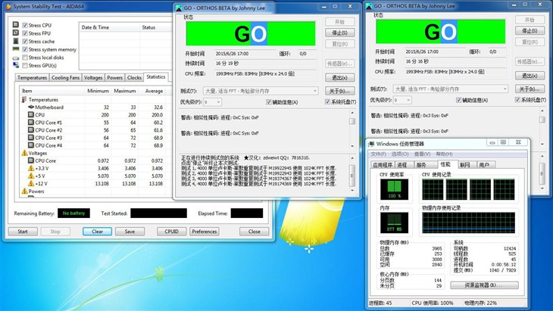Open CPUID from AIDA64 window
Screen dimensions: 553x311
[171, 232]
